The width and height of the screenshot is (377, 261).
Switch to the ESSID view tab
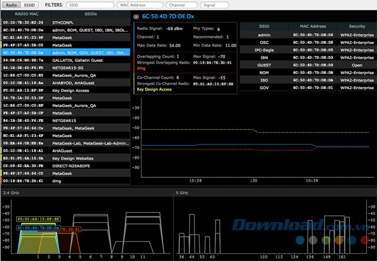[29, 5]
